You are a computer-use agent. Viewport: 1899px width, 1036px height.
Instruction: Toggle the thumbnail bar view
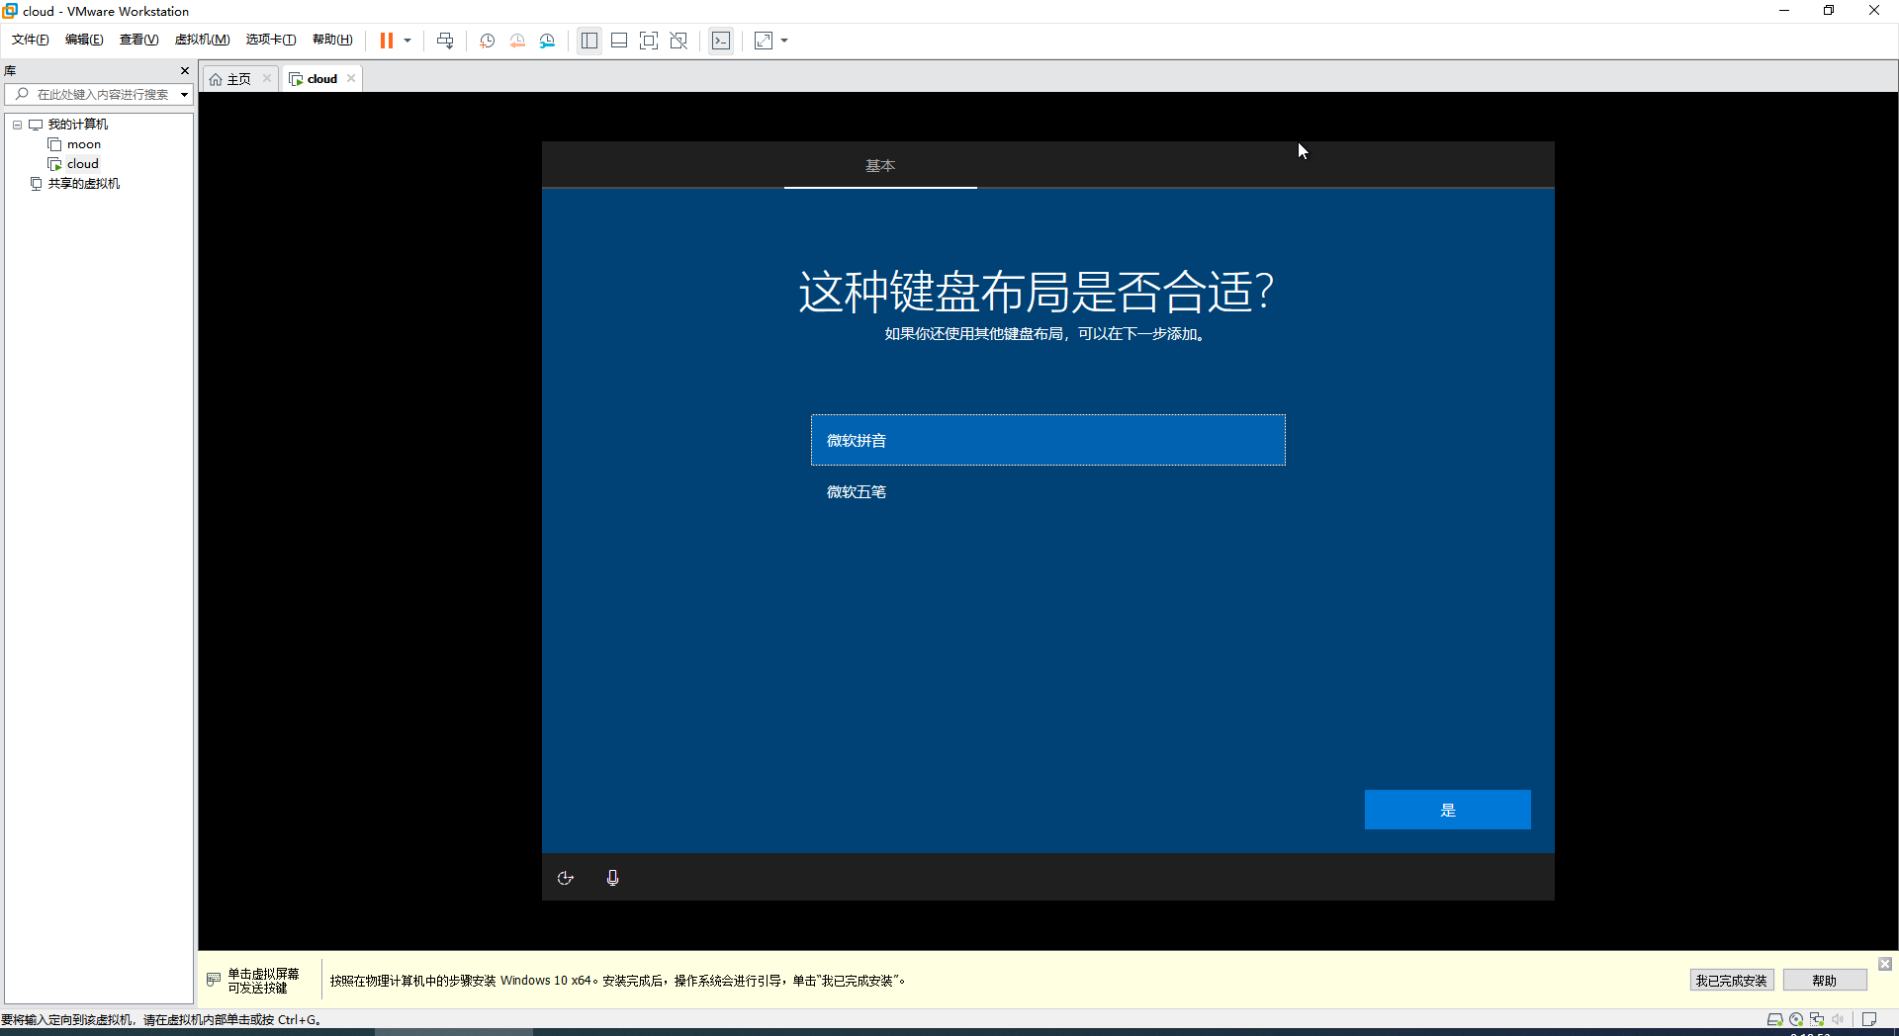(619, 41)
